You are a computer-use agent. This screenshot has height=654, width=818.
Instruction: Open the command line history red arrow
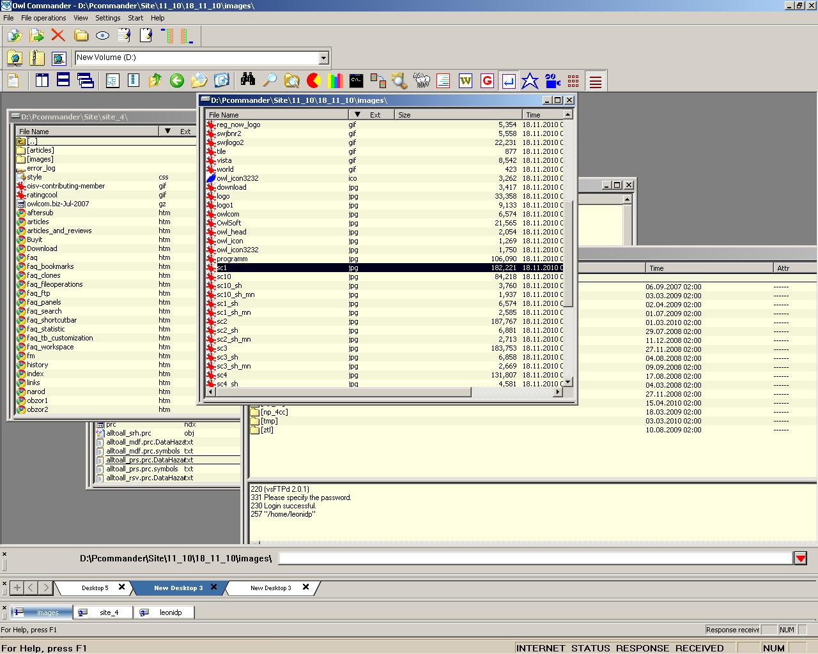point(801,559)
